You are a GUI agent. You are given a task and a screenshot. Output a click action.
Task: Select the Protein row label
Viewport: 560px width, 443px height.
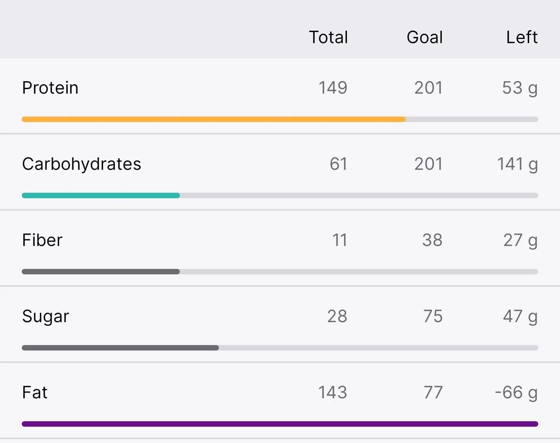(50, 88)
